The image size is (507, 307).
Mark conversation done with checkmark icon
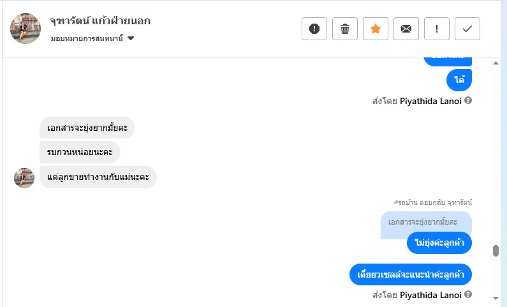467,29
